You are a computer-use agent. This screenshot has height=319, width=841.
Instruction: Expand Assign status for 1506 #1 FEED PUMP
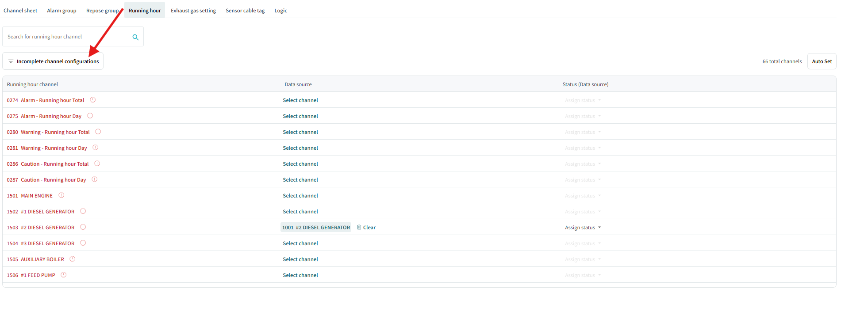tap(583, 275)
